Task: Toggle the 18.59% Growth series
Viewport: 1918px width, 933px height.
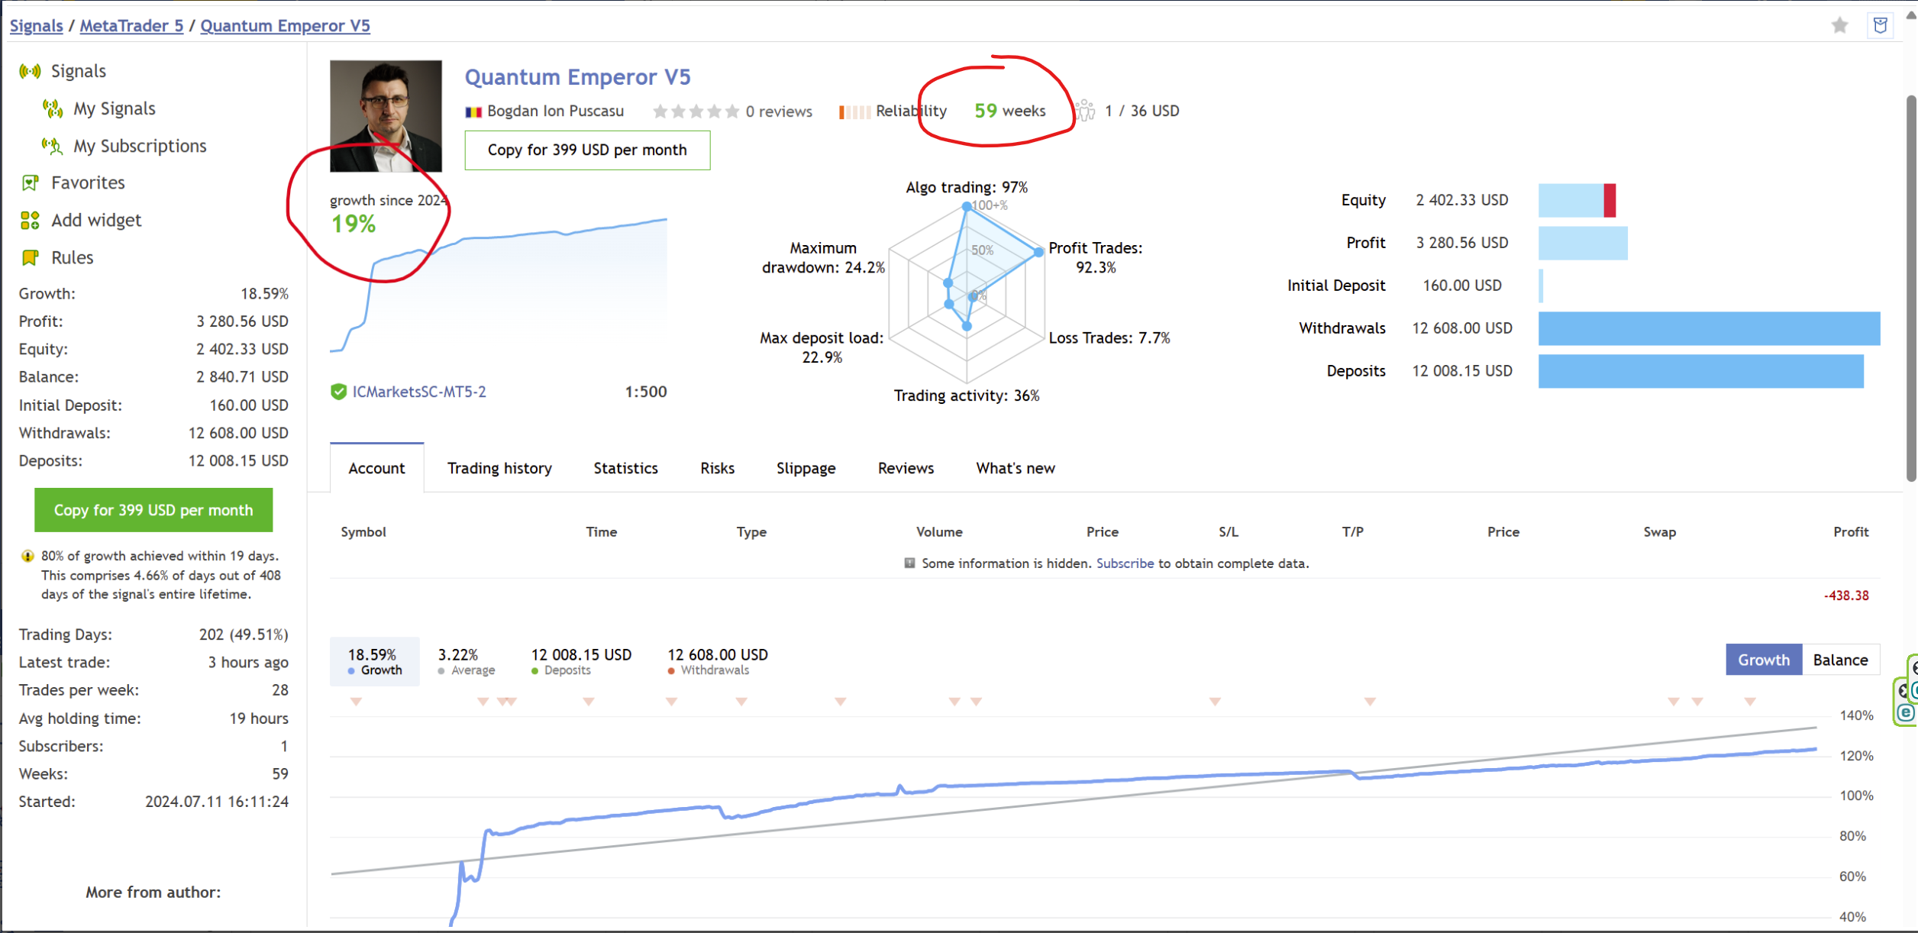Action: [x=374, y=661]
